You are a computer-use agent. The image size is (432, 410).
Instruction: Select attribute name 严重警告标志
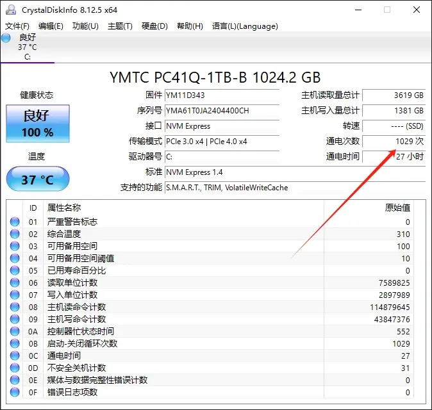pos(72,222)
